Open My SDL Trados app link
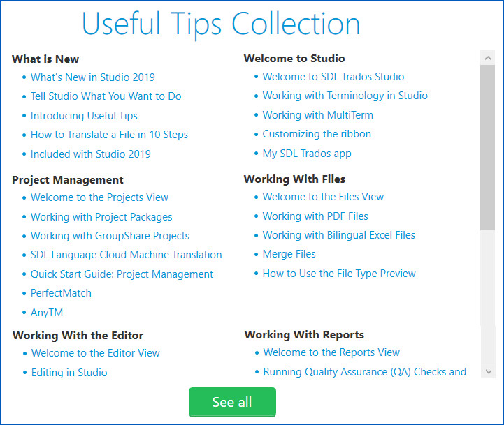Image resolution: width=504 pixels, height=425 pixels. click(x=307, y=154)
